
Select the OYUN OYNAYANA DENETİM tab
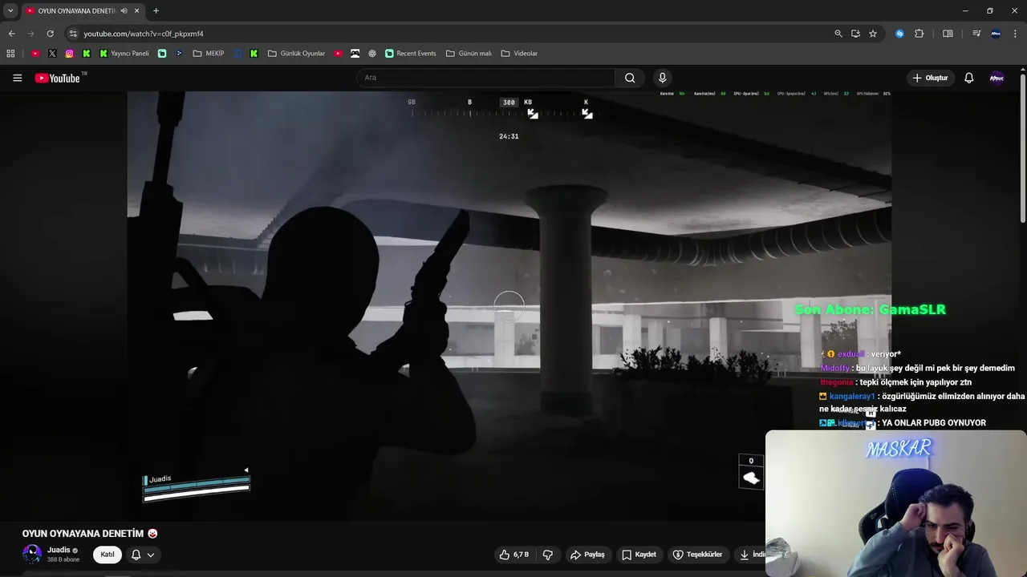[76, 10]
